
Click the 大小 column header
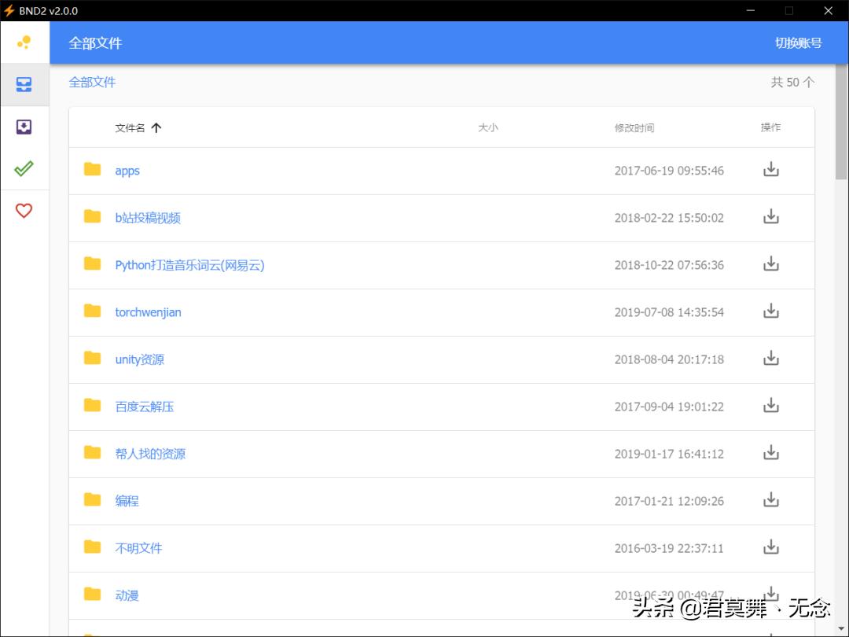point(488,127)
